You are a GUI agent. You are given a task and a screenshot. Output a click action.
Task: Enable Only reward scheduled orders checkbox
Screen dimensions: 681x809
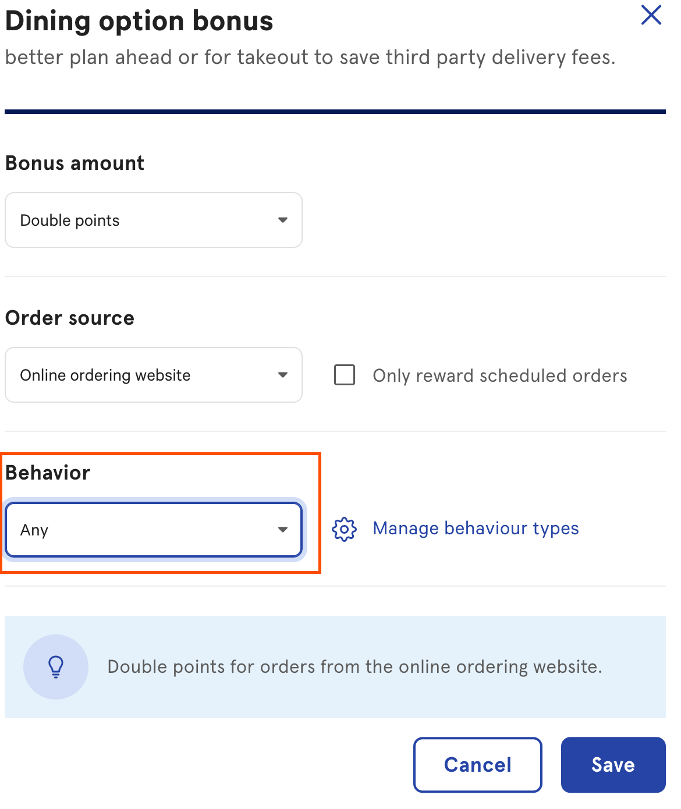click(x=345, y=375)
